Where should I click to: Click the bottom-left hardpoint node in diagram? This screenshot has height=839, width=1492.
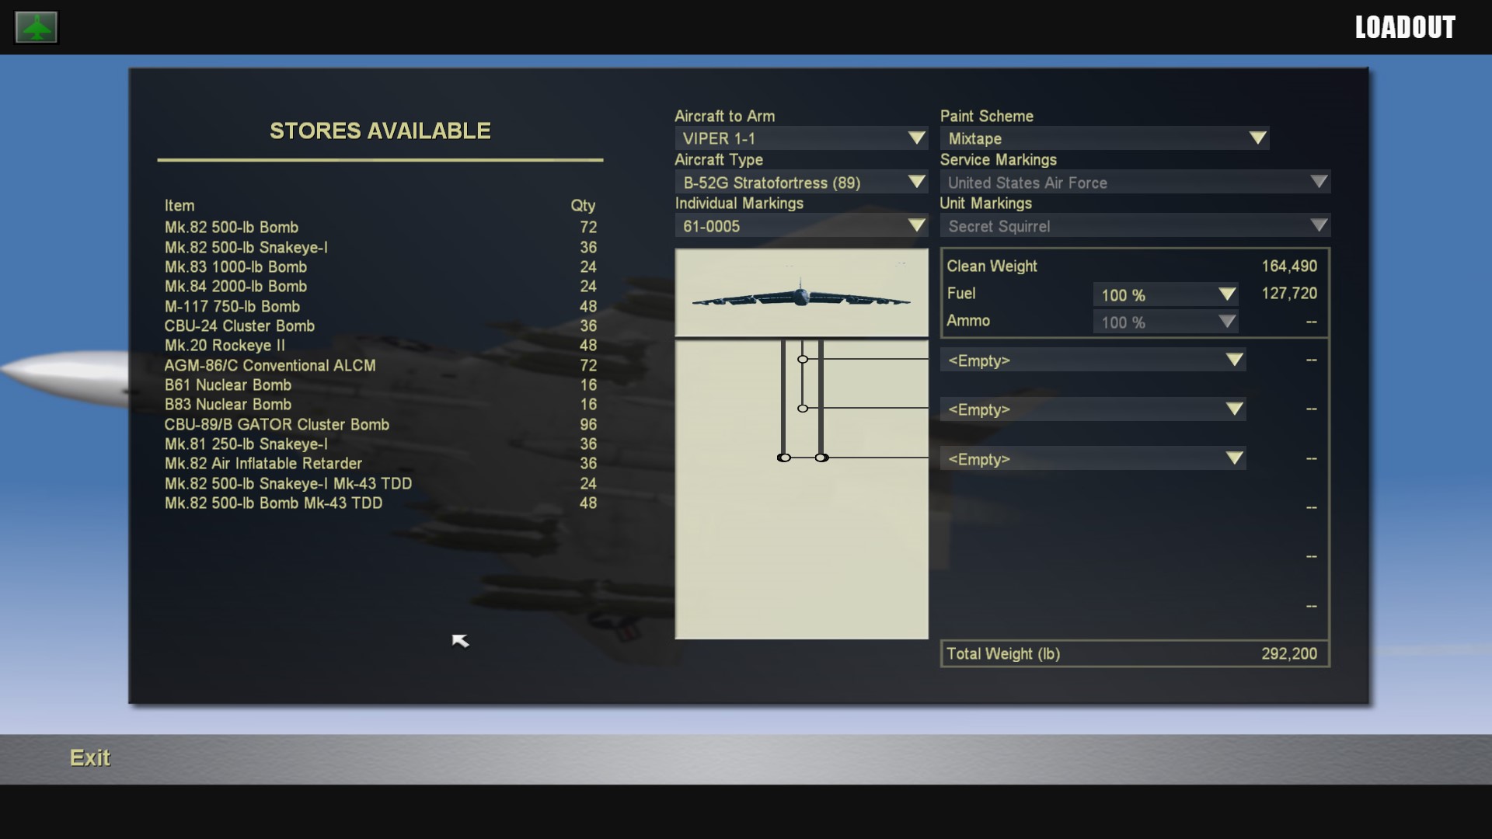(x=784, y=458)
